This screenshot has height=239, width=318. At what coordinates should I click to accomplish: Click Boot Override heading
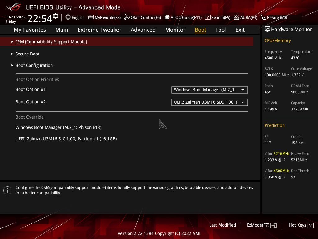(30, 117)
